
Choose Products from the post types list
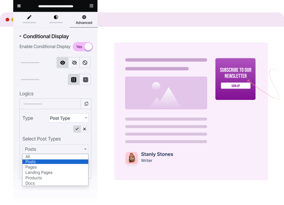tap(34, 178)
